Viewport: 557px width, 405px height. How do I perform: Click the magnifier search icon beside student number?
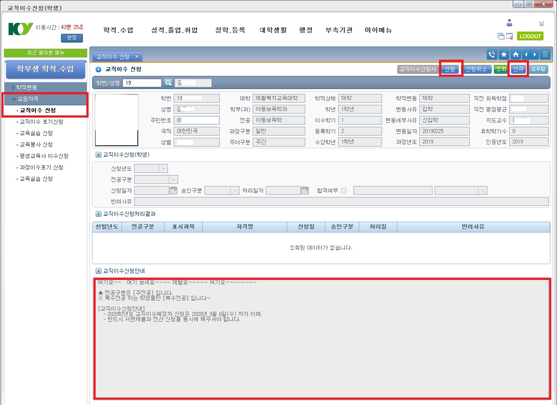point(168,83)
